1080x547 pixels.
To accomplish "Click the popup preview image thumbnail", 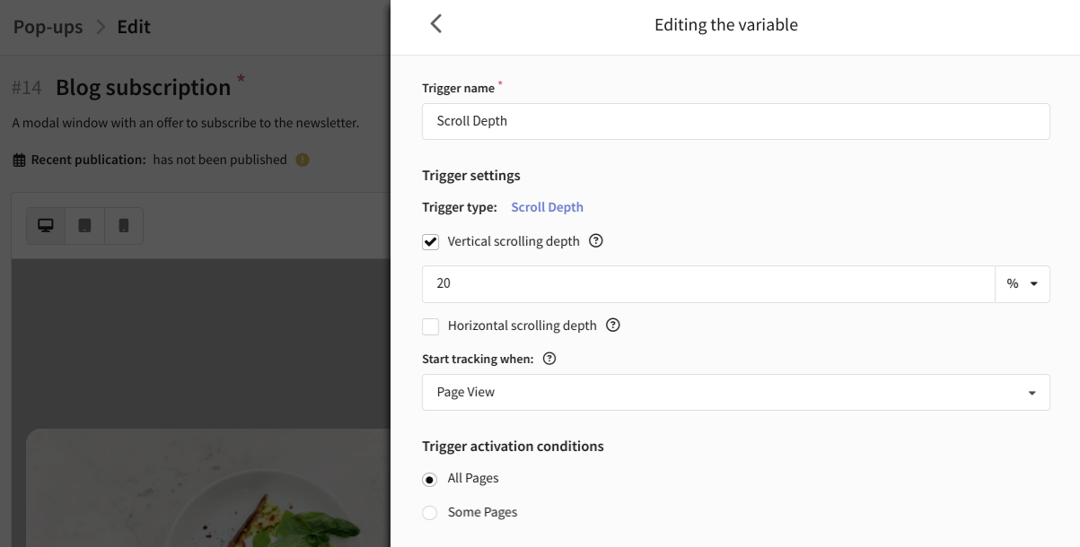I will [208, 488].
